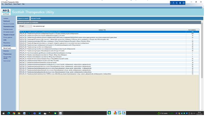Open Duplicate issues in sidebar
Image resolution: width=213 pixels, height=127 pixels.
[8, 29]
